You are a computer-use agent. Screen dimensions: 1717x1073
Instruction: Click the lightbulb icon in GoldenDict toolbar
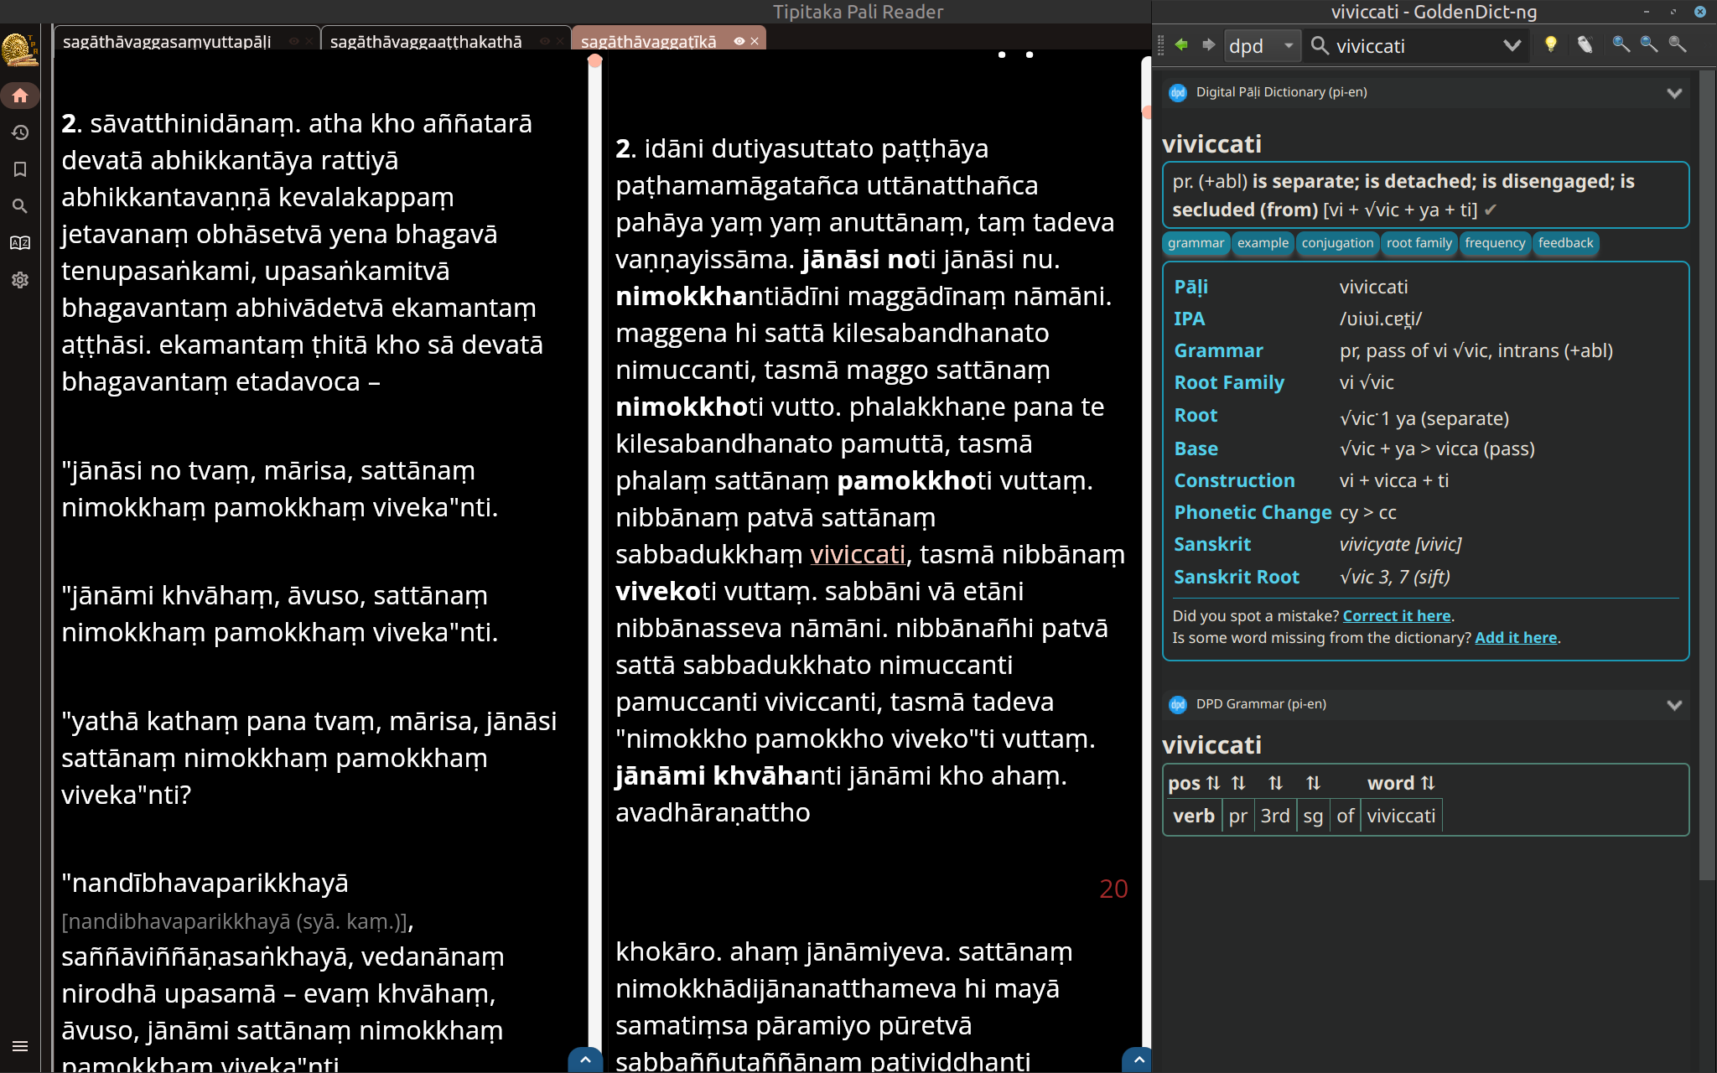pos(1552,44)
